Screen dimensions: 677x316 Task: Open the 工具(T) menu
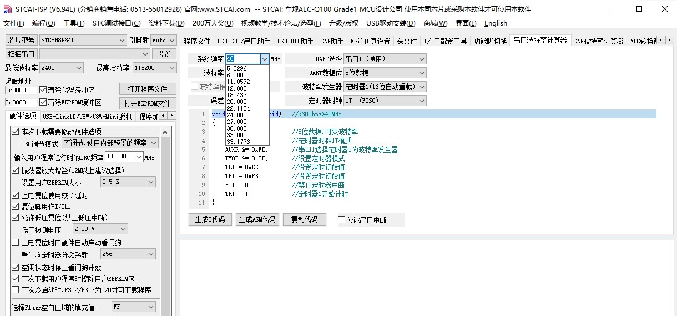point(74,23)
